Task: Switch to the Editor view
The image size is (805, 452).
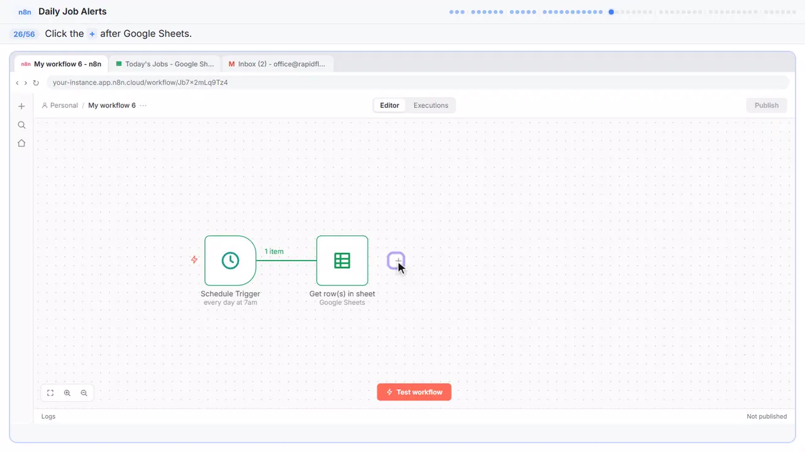Action: click(389, 105)
